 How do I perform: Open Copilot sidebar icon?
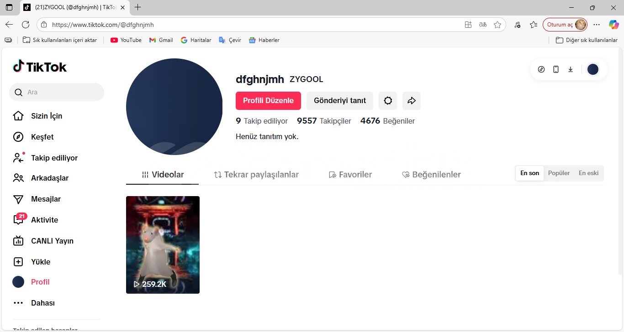click(x=613, y=25)
